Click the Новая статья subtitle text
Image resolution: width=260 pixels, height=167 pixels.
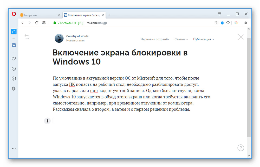point(75,40)
